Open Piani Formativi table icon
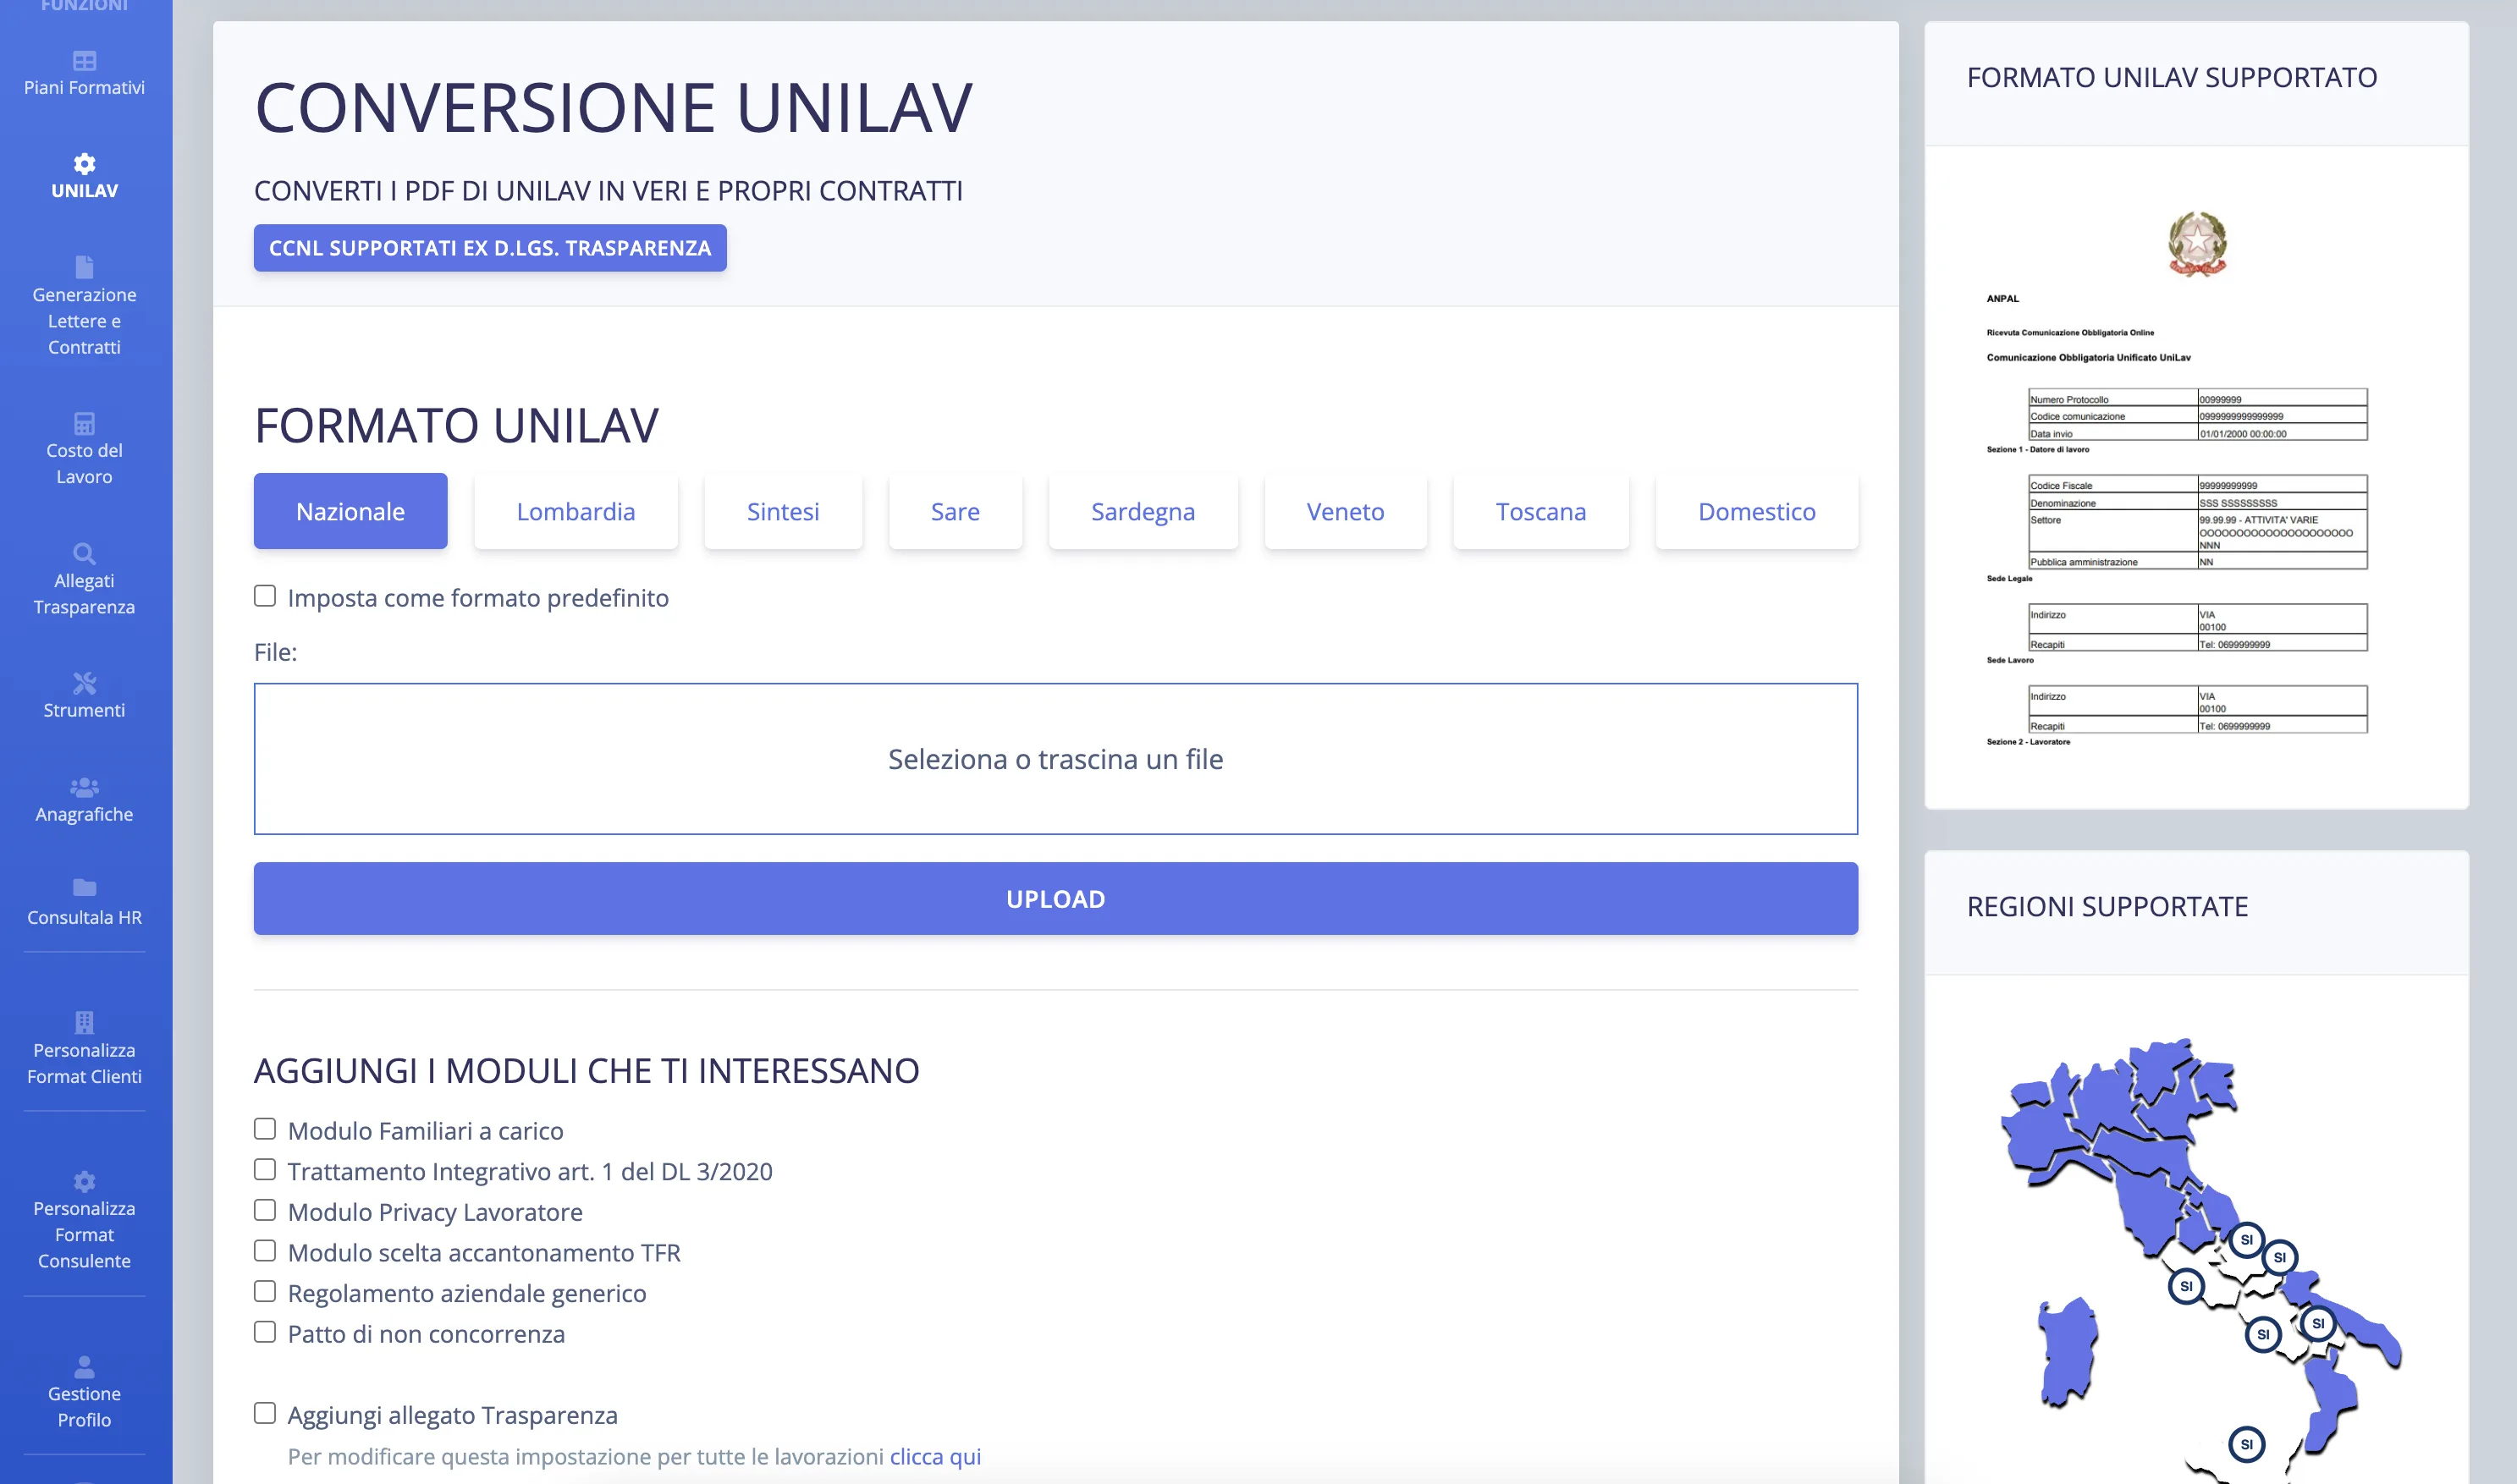Viewport: 2517px width, 1484px height. click(x=84, y=60)
